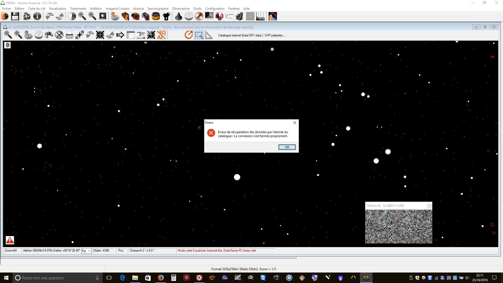This screenshot has width=503, height=283.
Task: Close the Erreur dialog with X
Action: (x=295, y=123)
